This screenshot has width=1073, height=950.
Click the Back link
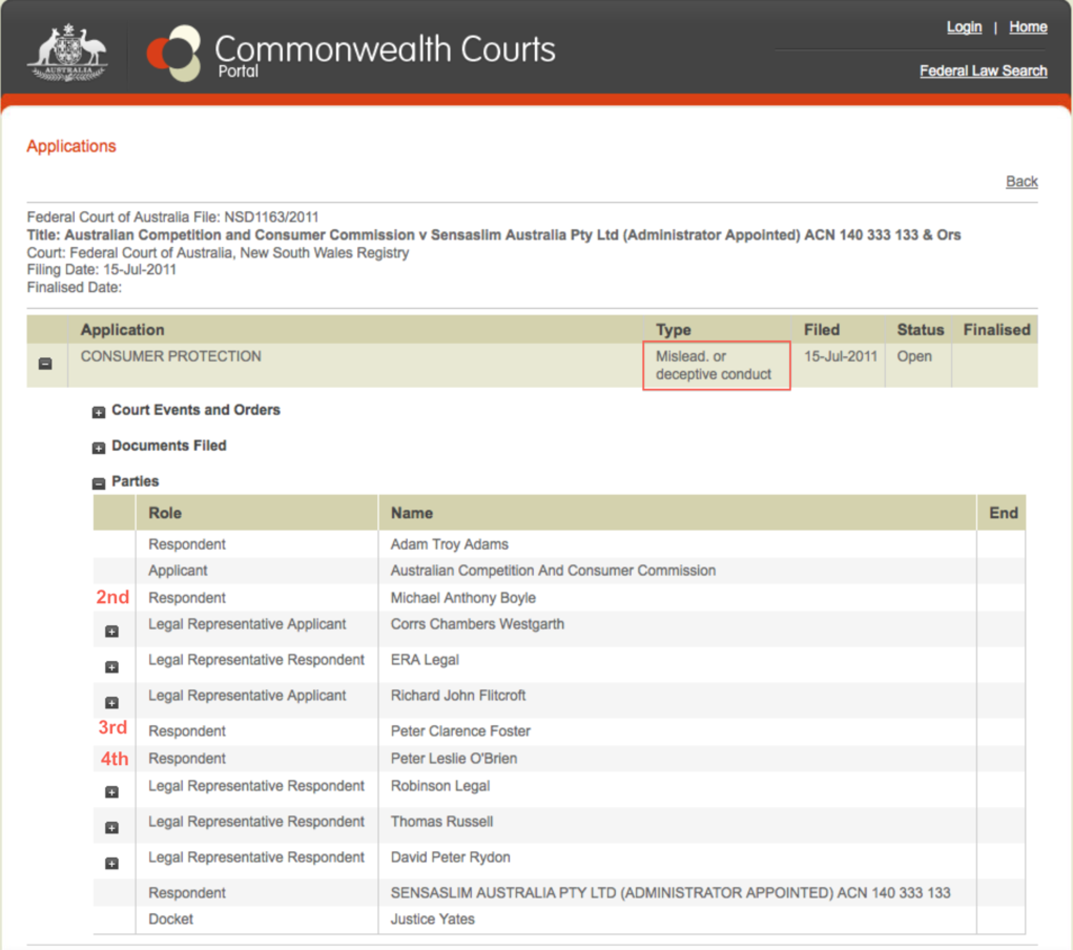point(1021,181)
